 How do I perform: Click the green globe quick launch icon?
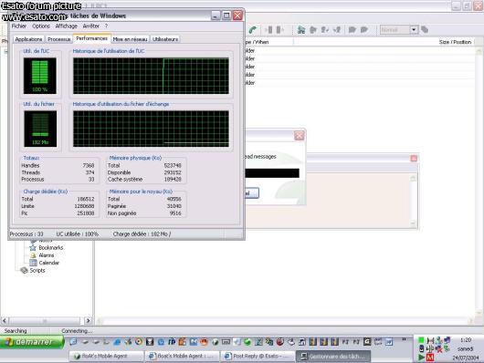pos(247,342)
